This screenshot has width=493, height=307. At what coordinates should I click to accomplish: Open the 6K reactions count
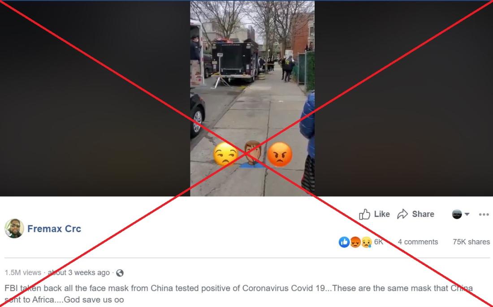click(379, 242)
